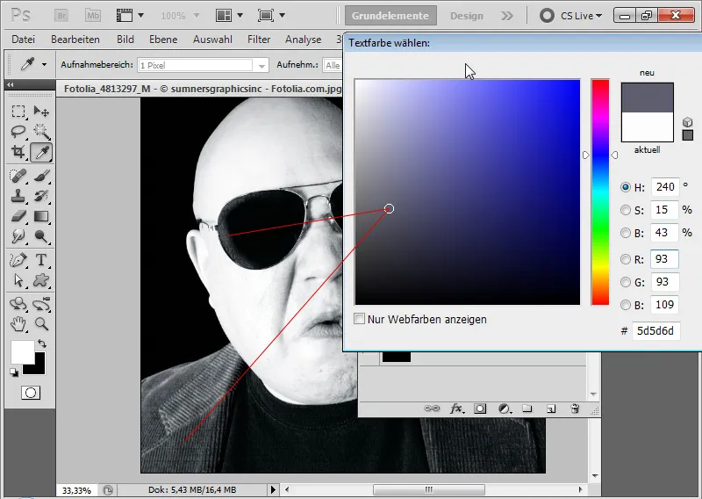Launch Mini Bridge
Image resolution: width=702 pixels, height=499 pixels.
tap(93, 16)
